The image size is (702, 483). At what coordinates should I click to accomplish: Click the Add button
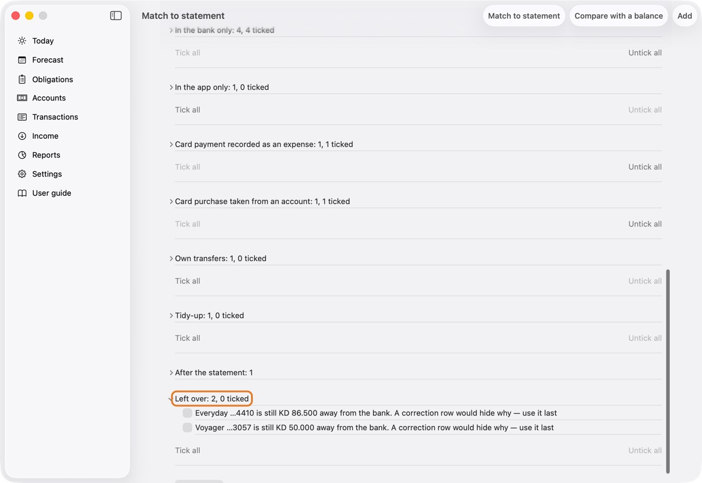pyautogui.click(x=685, y=15)
